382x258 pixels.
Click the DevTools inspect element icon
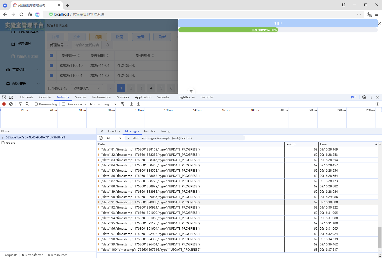4,97
